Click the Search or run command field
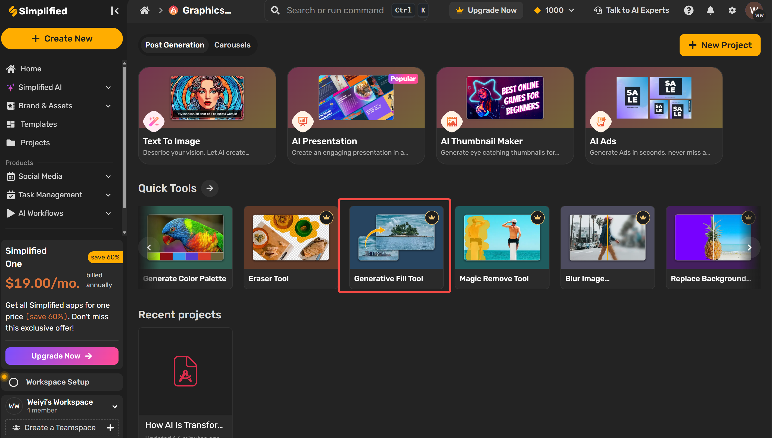Viewport: 772px width, 438px height. click(335, 11)
